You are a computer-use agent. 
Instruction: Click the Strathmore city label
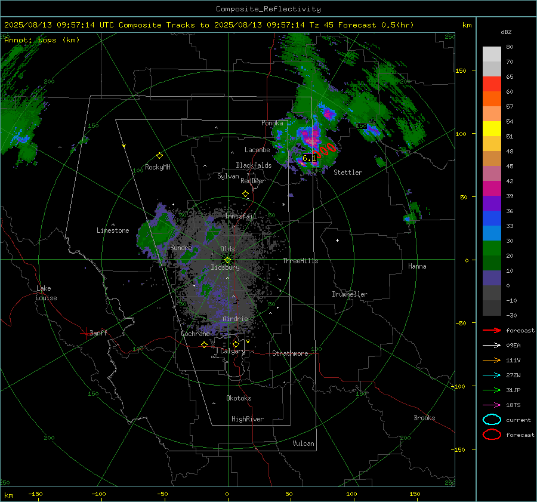coord(290,353)
